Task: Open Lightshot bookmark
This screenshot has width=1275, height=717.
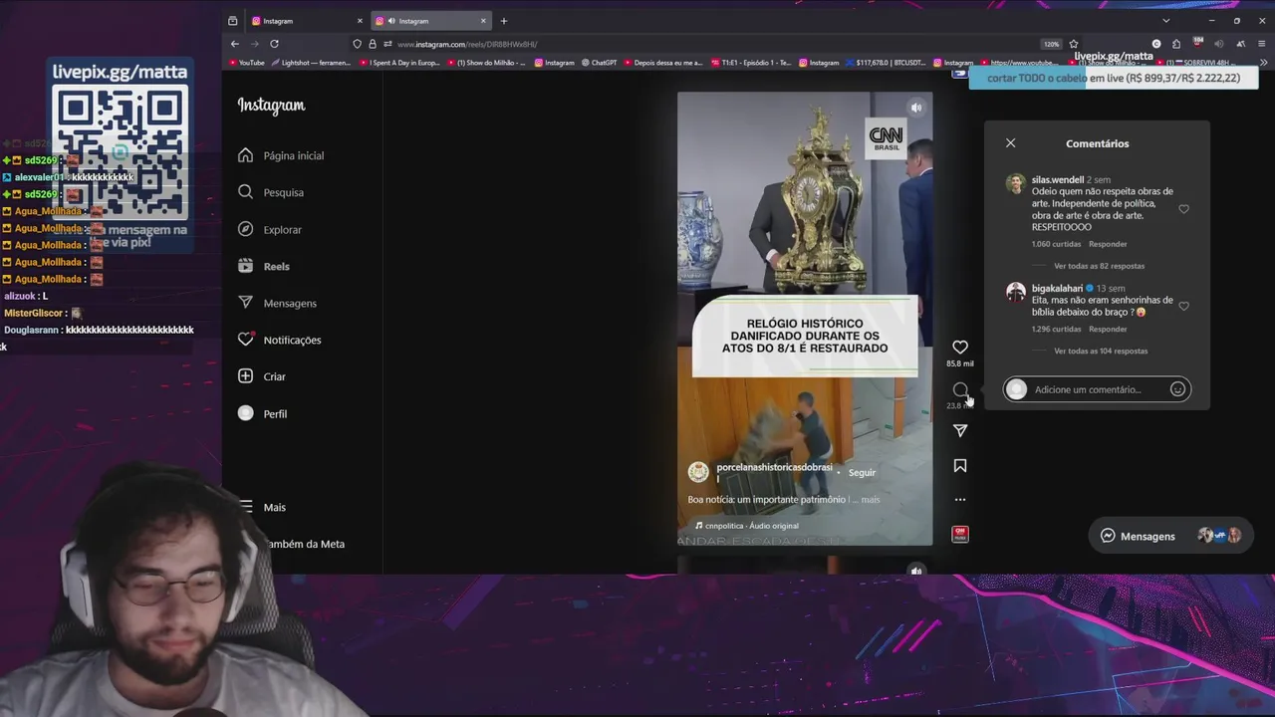Action: pyautogui.click(x=311, y=63)
